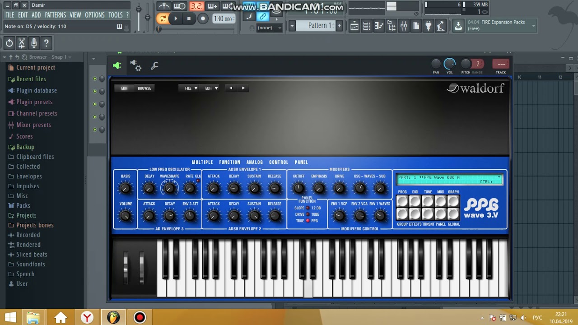Toggle the LFO RATE CLK LED
The image size is (578, 325).
(x=198, y=181)
